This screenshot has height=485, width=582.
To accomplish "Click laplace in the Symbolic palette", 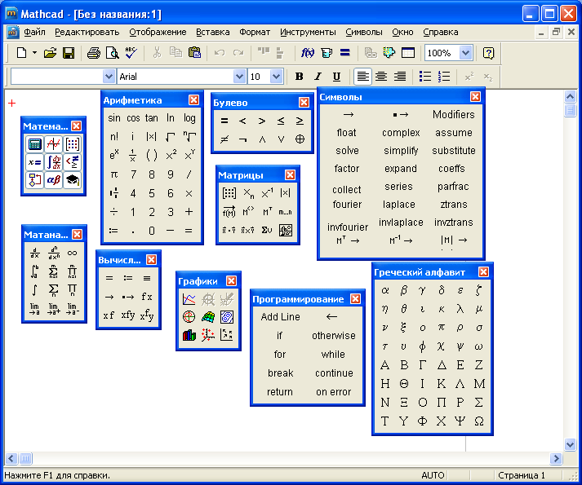I will (x=399, y=205).
